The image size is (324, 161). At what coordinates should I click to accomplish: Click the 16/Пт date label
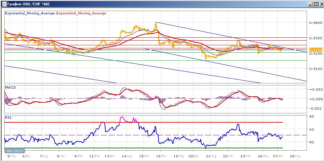click(162, 156)
